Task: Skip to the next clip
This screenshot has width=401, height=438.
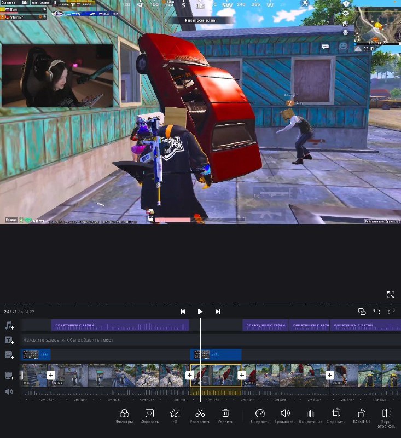Action: (218, 312)
